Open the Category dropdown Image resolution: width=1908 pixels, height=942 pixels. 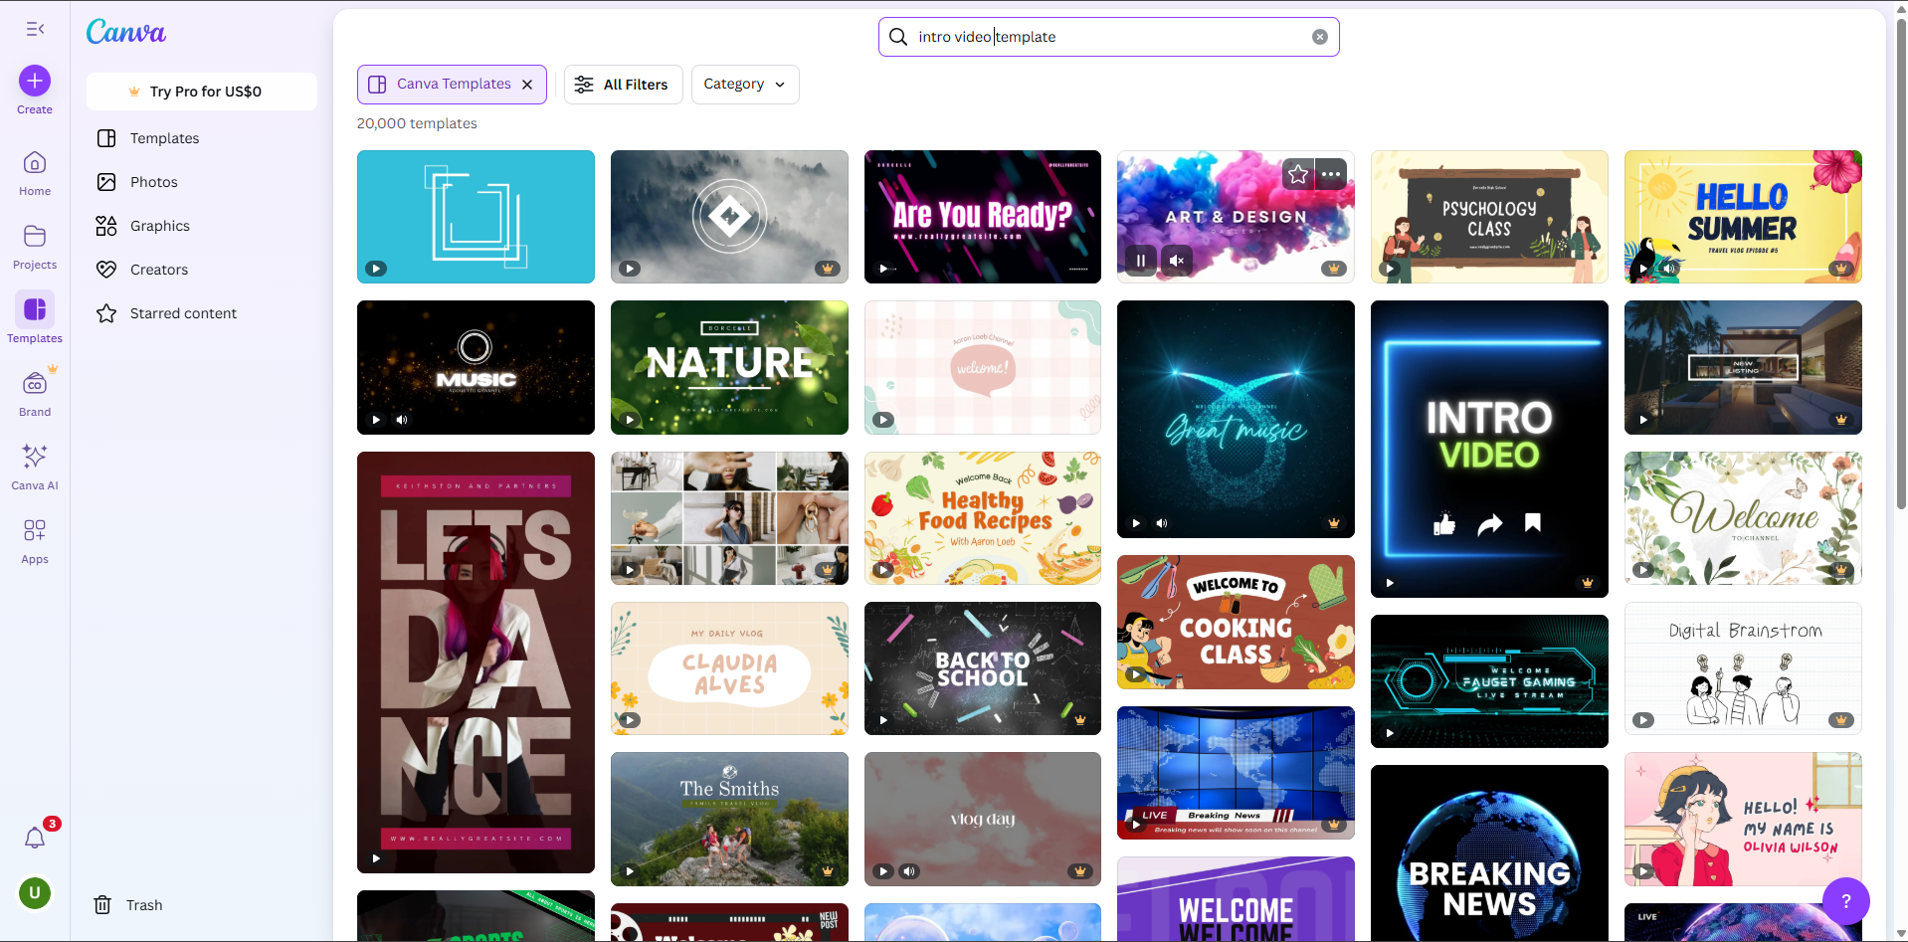pyautogui.click(x=743, y=85)
